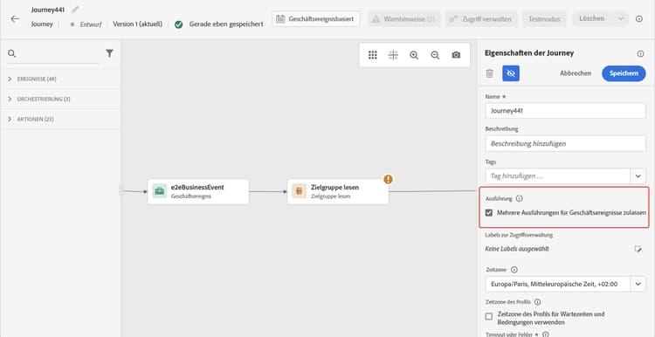
Task: Open info icon beside Eigenschaften der Journey
Action: tap(640, 53)
